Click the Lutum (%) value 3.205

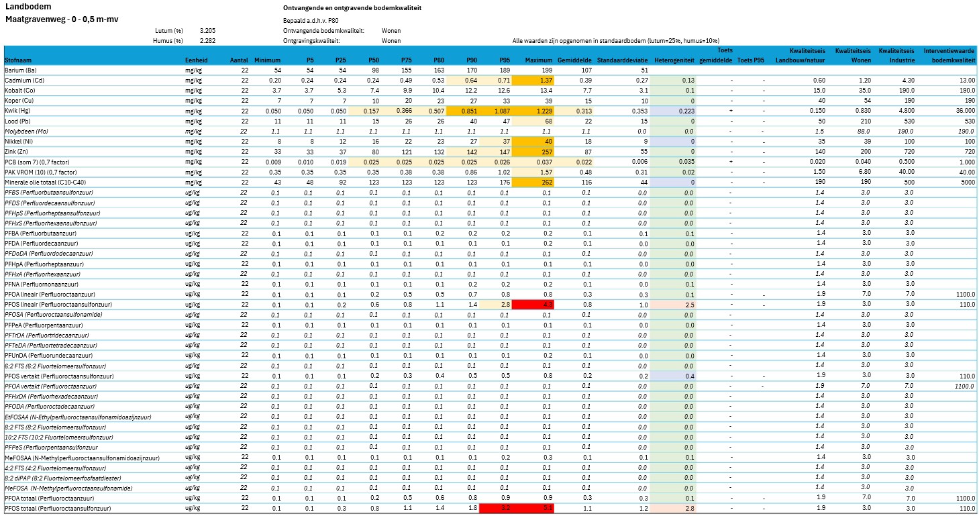coord(207,31)
